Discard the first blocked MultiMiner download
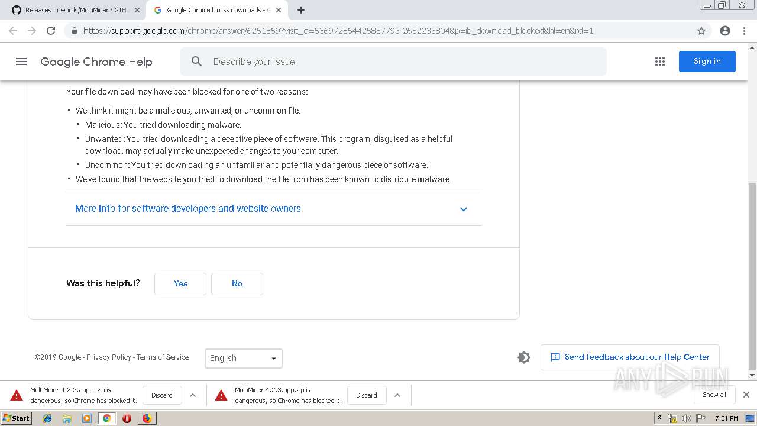 162,395
